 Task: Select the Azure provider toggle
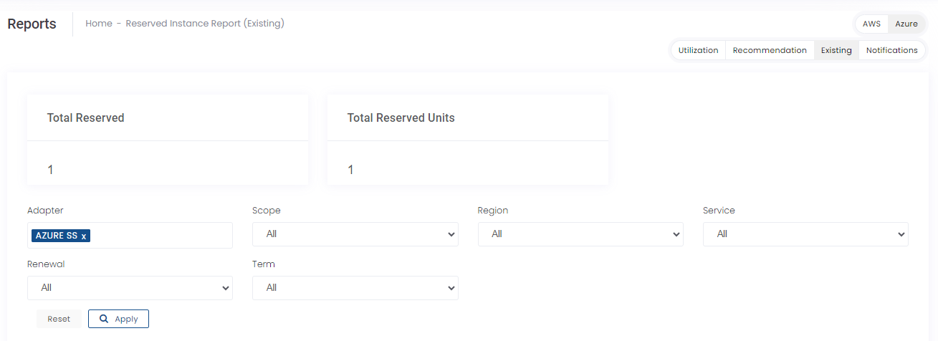(906, 24)
